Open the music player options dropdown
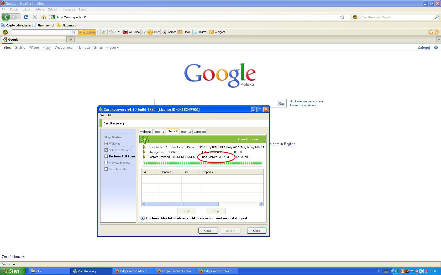 159,32
